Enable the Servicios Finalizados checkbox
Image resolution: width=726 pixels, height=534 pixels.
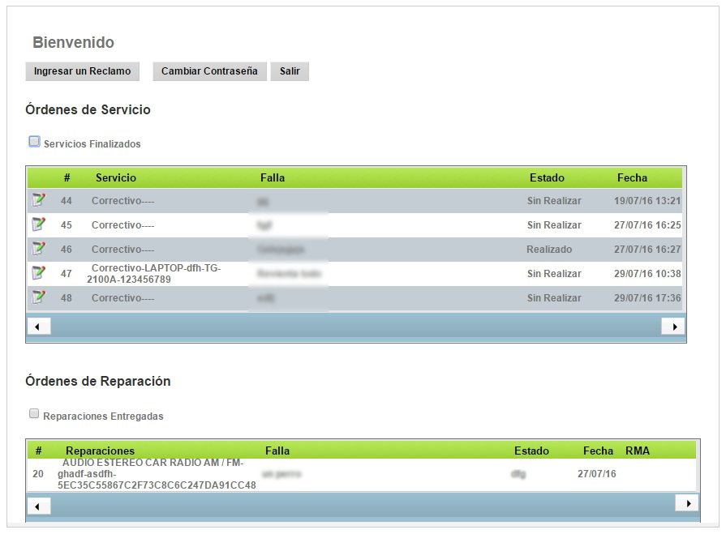[34, 142]
